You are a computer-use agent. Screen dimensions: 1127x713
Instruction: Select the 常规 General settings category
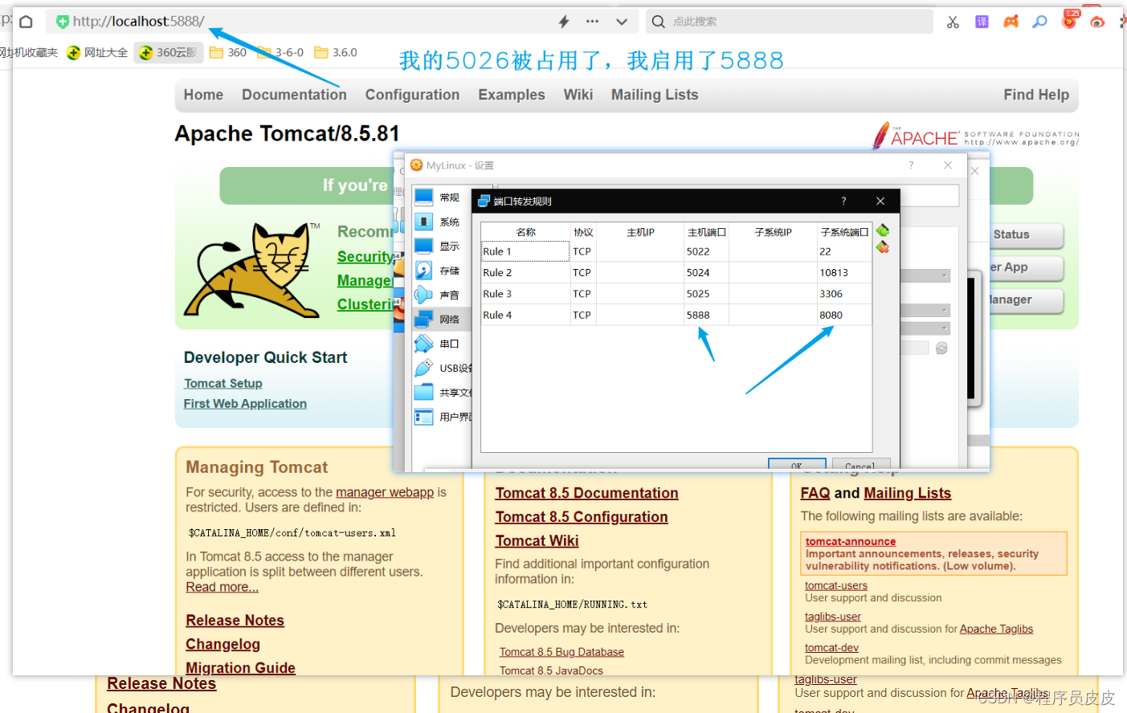[x=439, y=198]
